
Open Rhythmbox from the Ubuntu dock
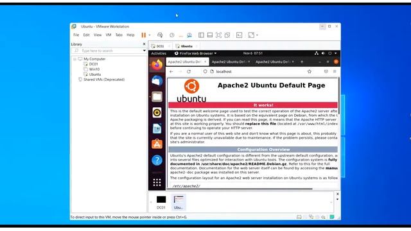[x=157, y=113]
